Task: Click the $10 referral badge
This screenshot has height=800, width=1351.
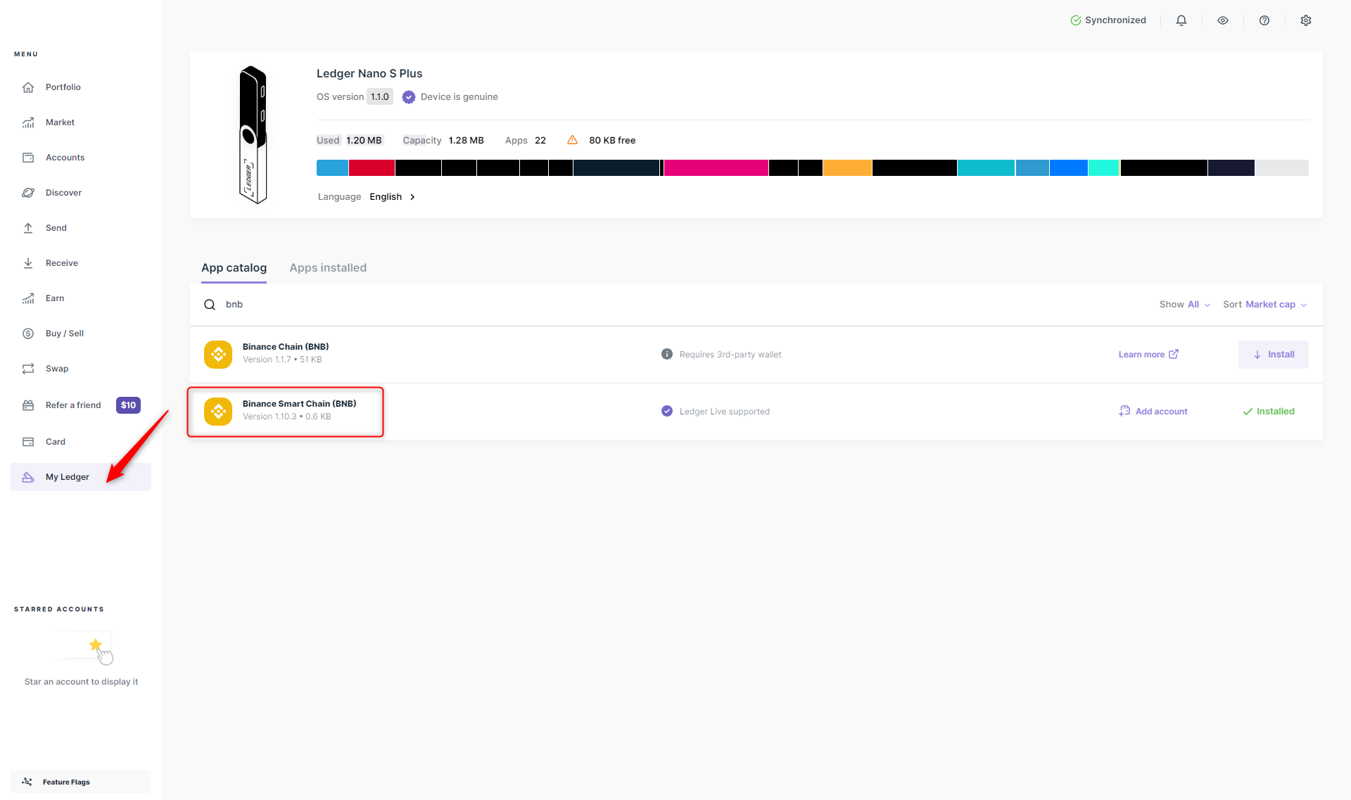Action: click(x=128, y=405)
